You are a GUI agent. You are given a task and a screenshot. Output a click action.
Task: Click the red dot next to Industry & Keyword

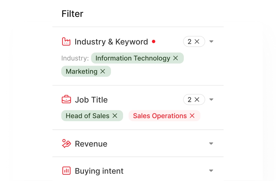154,41
